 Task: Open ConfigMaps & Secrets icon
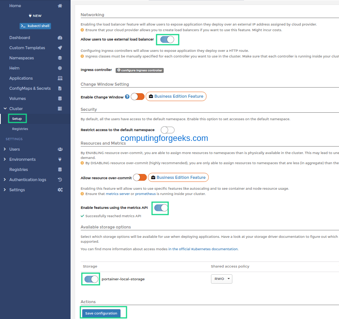(59, 88)
